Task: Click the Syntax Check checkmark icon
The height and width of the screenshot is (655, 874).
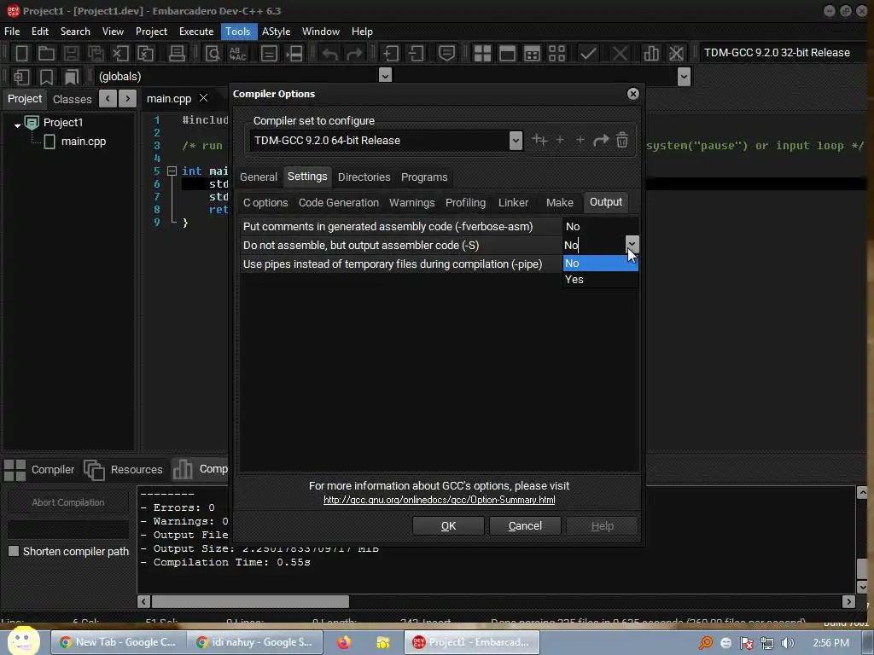Action: pos(588,53)
